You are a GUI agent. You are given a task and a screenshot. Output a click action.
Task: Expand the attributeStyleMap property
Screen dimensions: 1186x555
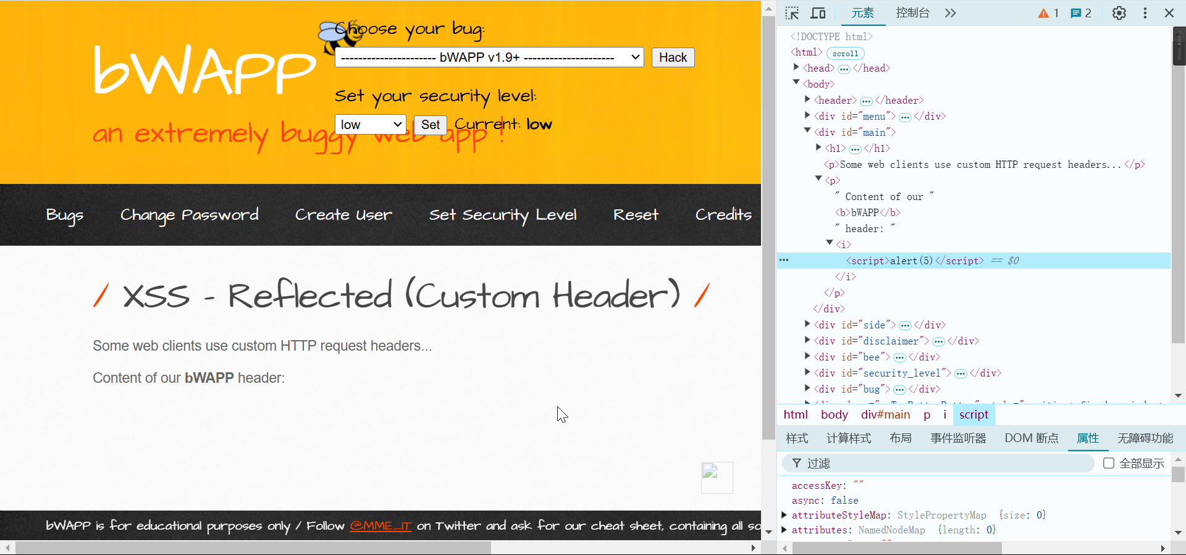point(784,515)
